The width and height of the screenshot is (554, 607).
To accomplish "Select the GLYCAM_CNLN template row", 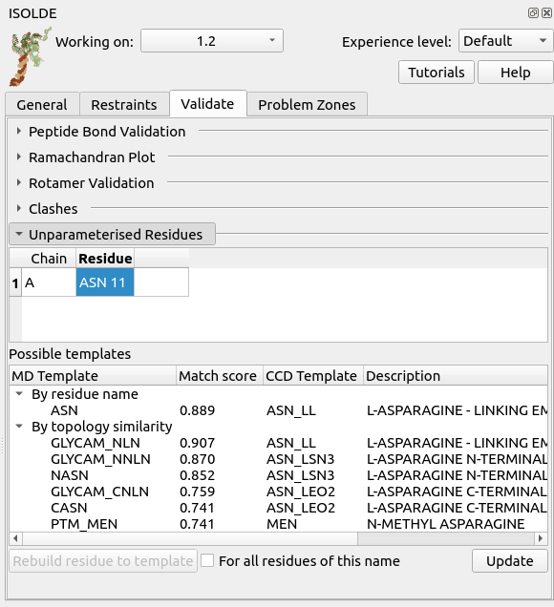I will [x=278, y=492].
